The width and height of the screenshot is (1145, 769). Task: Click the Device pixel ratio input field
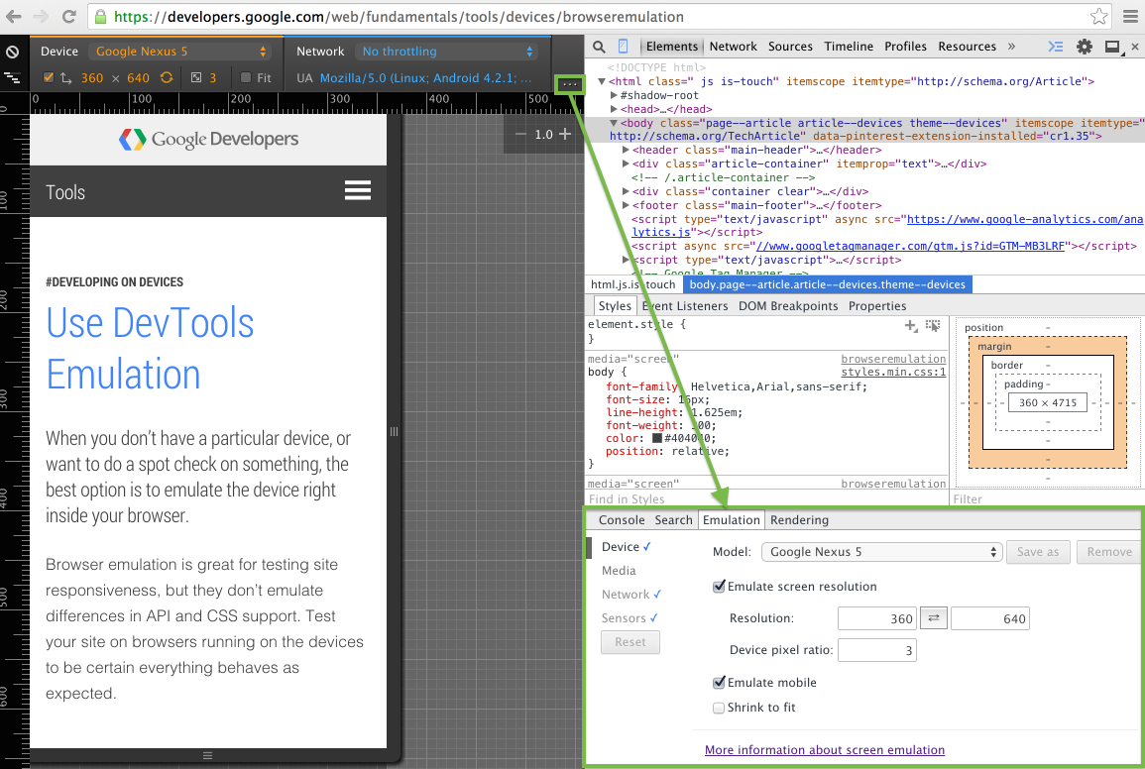coord(877,650)
